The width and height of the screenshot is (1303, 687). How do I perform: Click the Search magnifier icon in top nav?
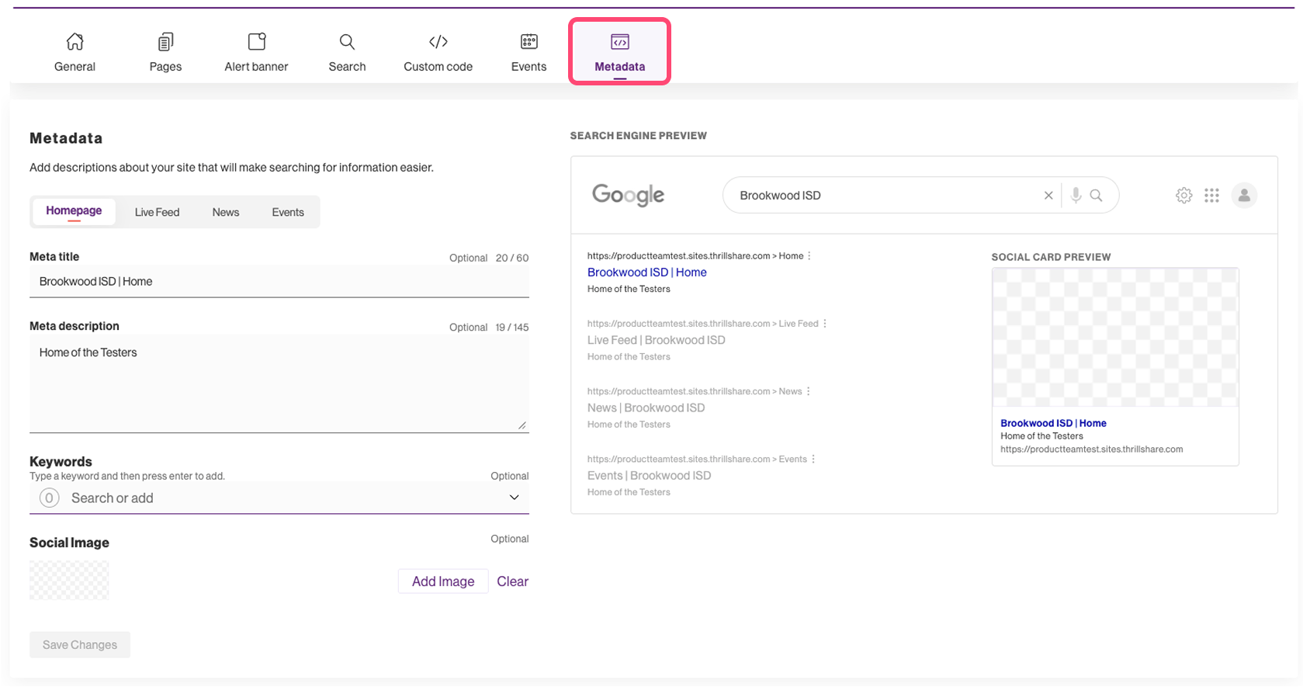tap(347, 41)
